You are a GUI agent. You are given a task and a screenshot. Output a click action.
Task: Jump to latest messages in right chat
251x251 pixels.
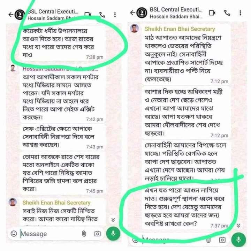(x=238, y=226)
